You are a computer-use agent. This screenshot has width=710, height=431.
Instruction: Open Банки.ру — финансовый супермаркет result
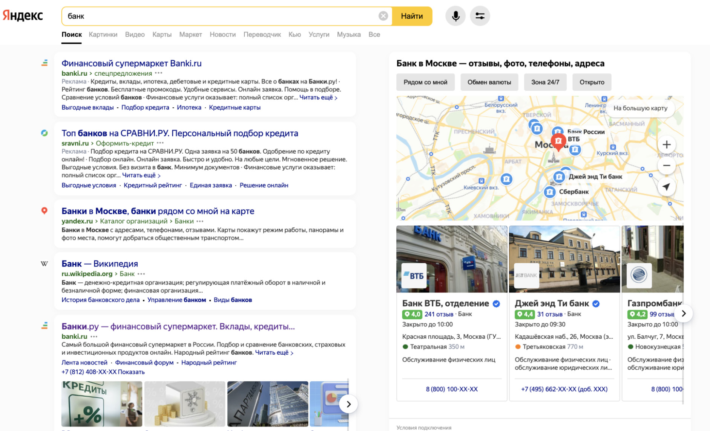click(x=178, y=326)
